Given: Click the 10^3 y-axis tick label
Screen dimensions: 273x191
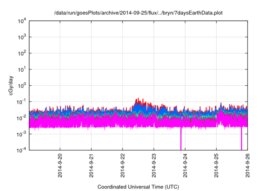Looking at the screenshot, I should tap(22, 37).
